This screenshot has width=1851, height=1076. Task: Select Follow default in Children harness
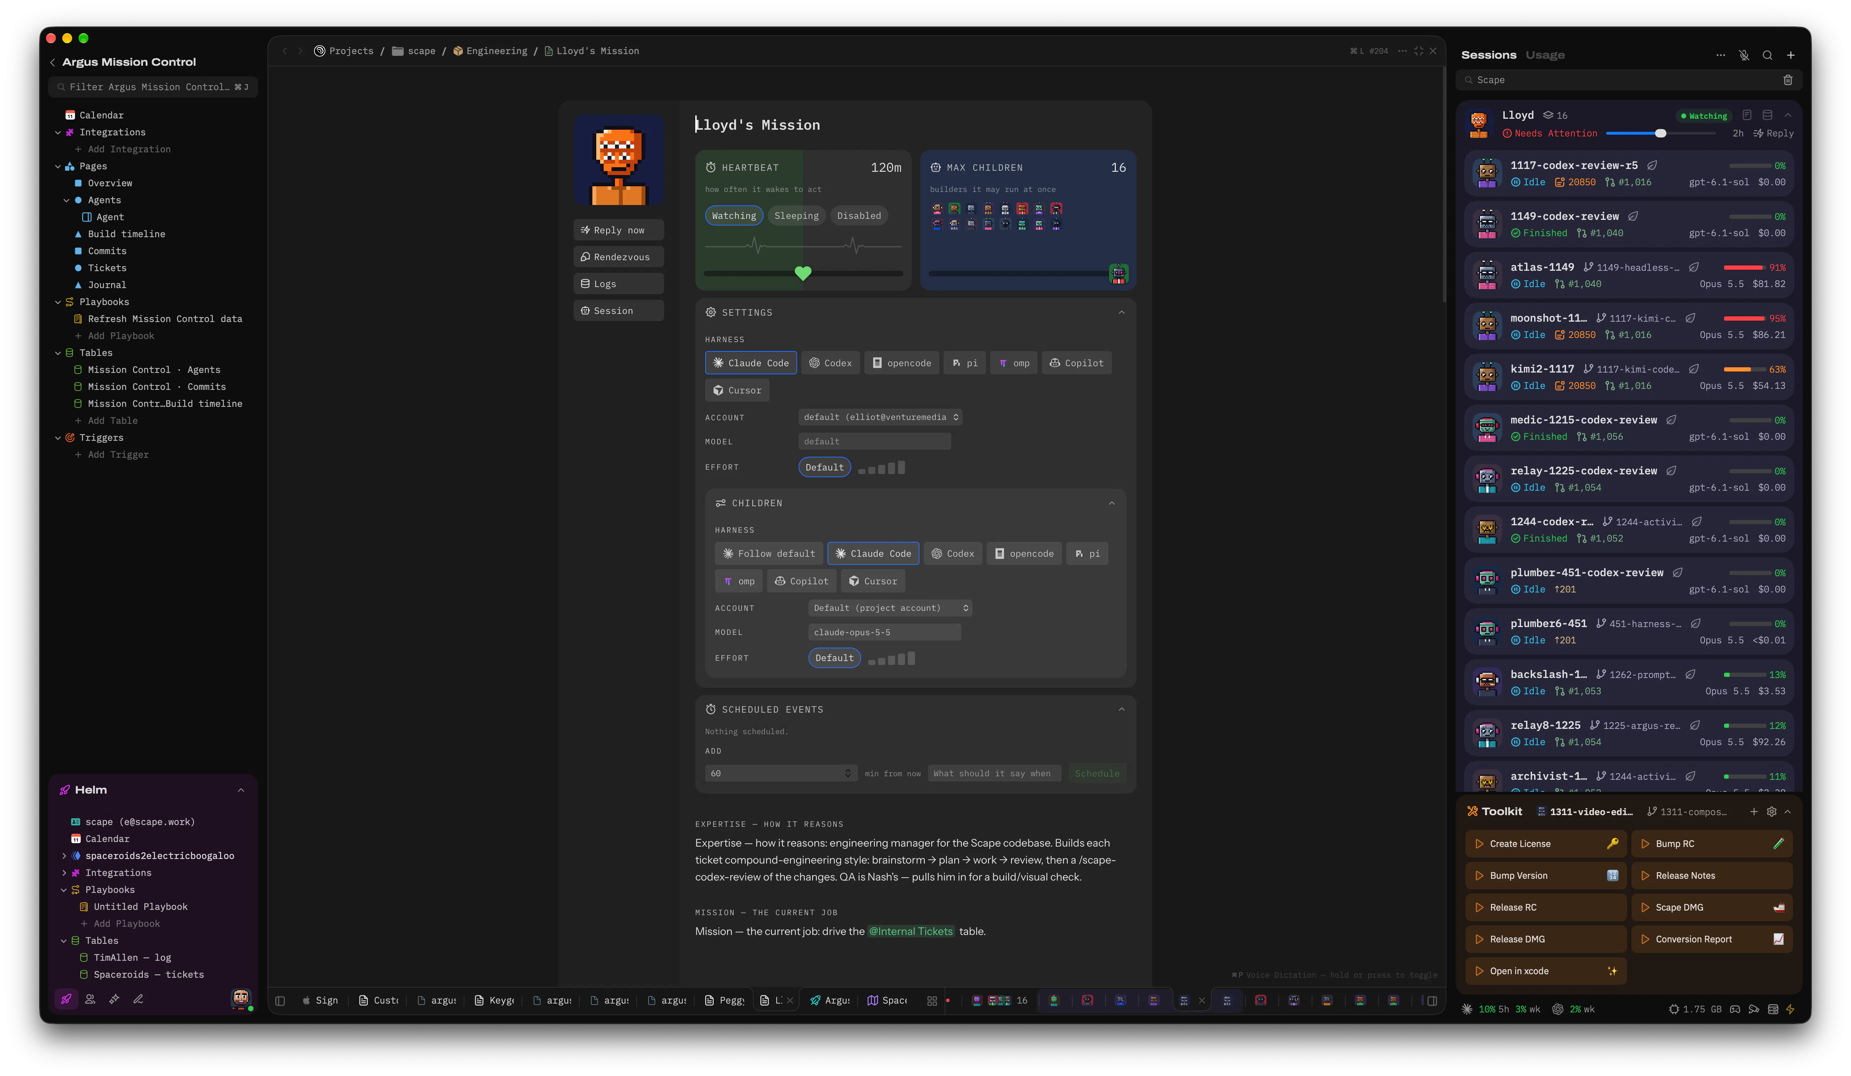pos(768,554)
